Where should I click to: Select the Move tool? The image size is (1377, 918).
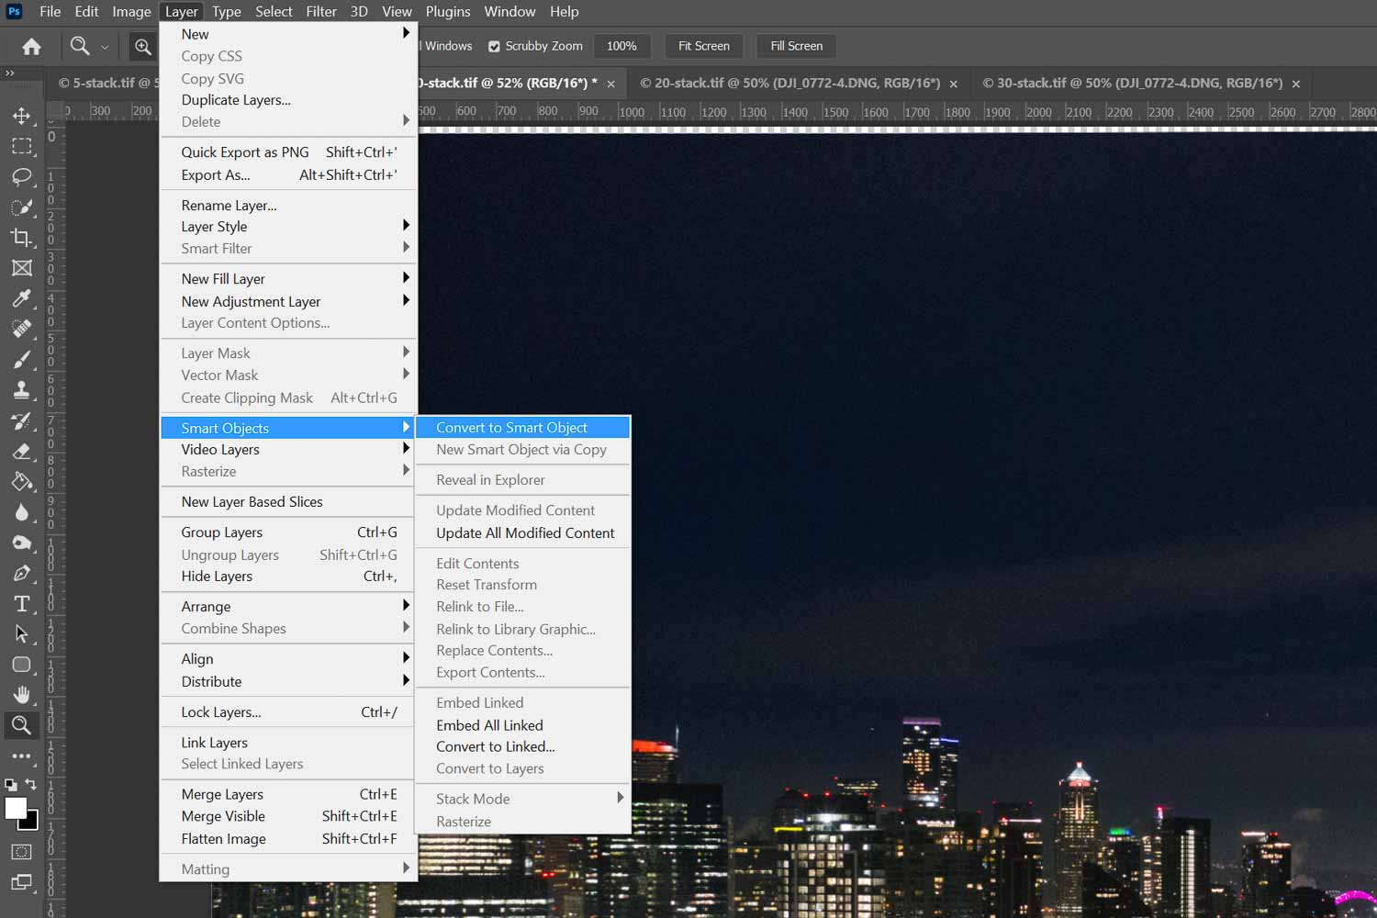21,116
